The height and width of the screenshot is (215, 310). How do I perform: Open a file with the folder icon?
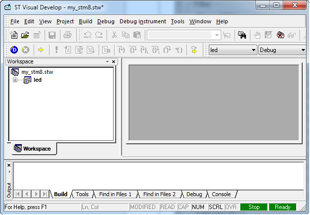pyautogui.click(x=25, y=35)
